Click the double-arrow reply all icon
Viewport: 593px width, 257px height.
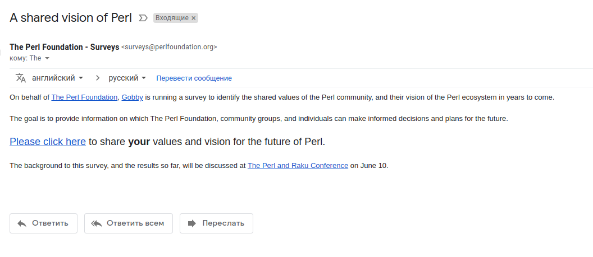tap(97, 223)
